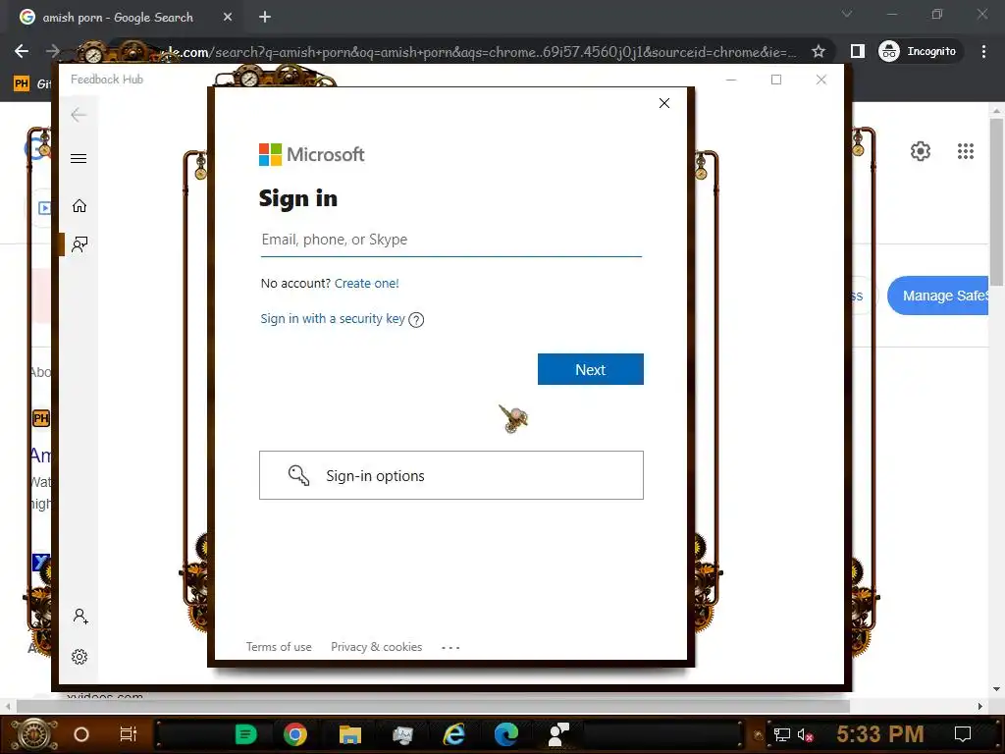The width and height of the screenshot is (1005, 754).
Task: Open Google apps grid
Action: [966, 151]
